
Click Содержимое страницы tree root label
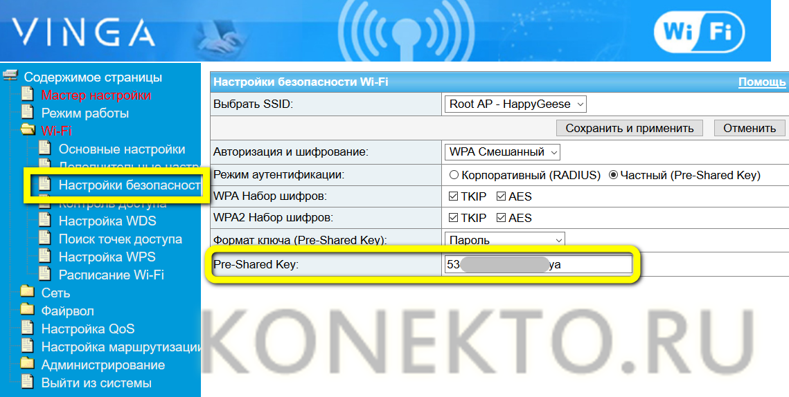click(93, 77)
